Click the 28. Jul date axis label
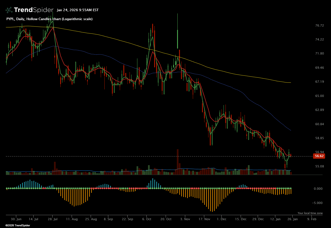 pyautogui.click(x=53, y=219)
